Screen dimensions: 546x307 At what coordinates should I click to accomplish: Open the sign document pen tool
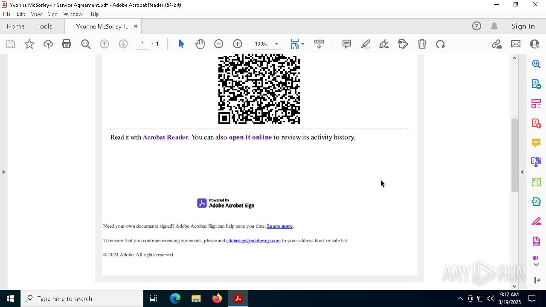tap(384, 44)
